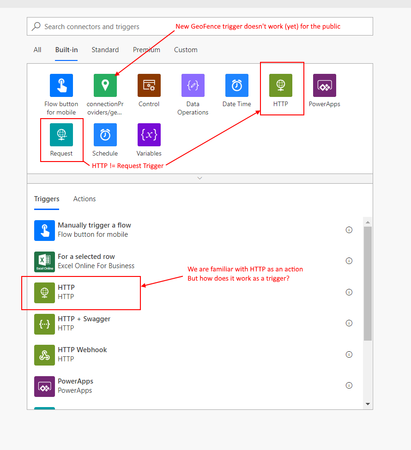411x450 pixels.
Task: Open the PowerApps connector icon in the grid
Action: tap(325, 85)
